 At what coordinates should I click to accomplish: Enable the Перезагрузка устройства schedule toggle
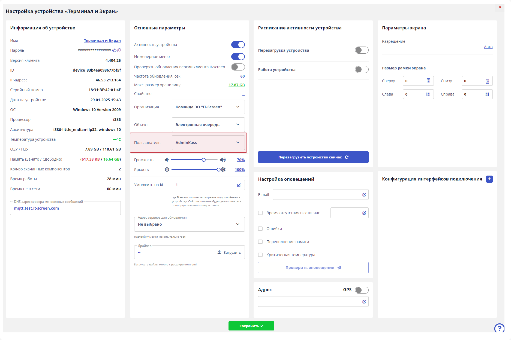tap(362, 50)
